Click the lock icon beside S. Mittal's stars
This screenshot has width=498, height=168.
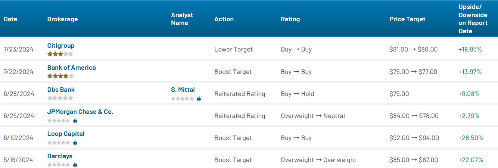(199, 99)
